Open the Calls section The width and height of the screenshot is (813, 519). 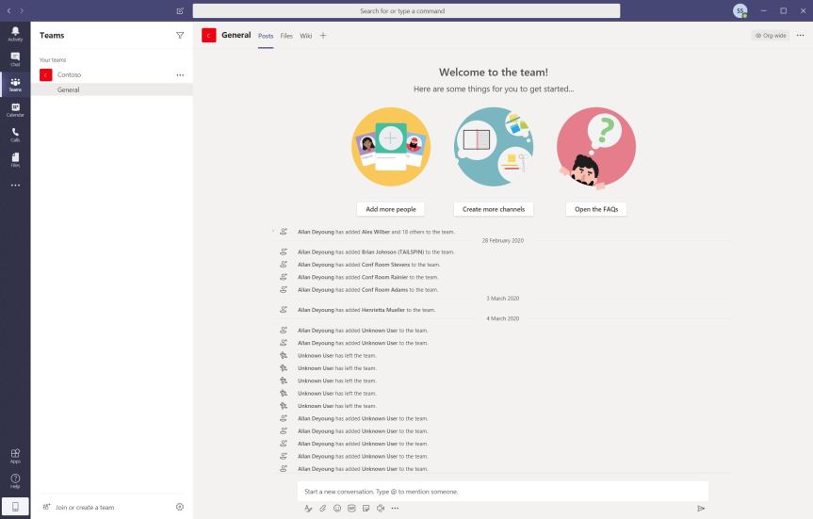click(15, 135)
